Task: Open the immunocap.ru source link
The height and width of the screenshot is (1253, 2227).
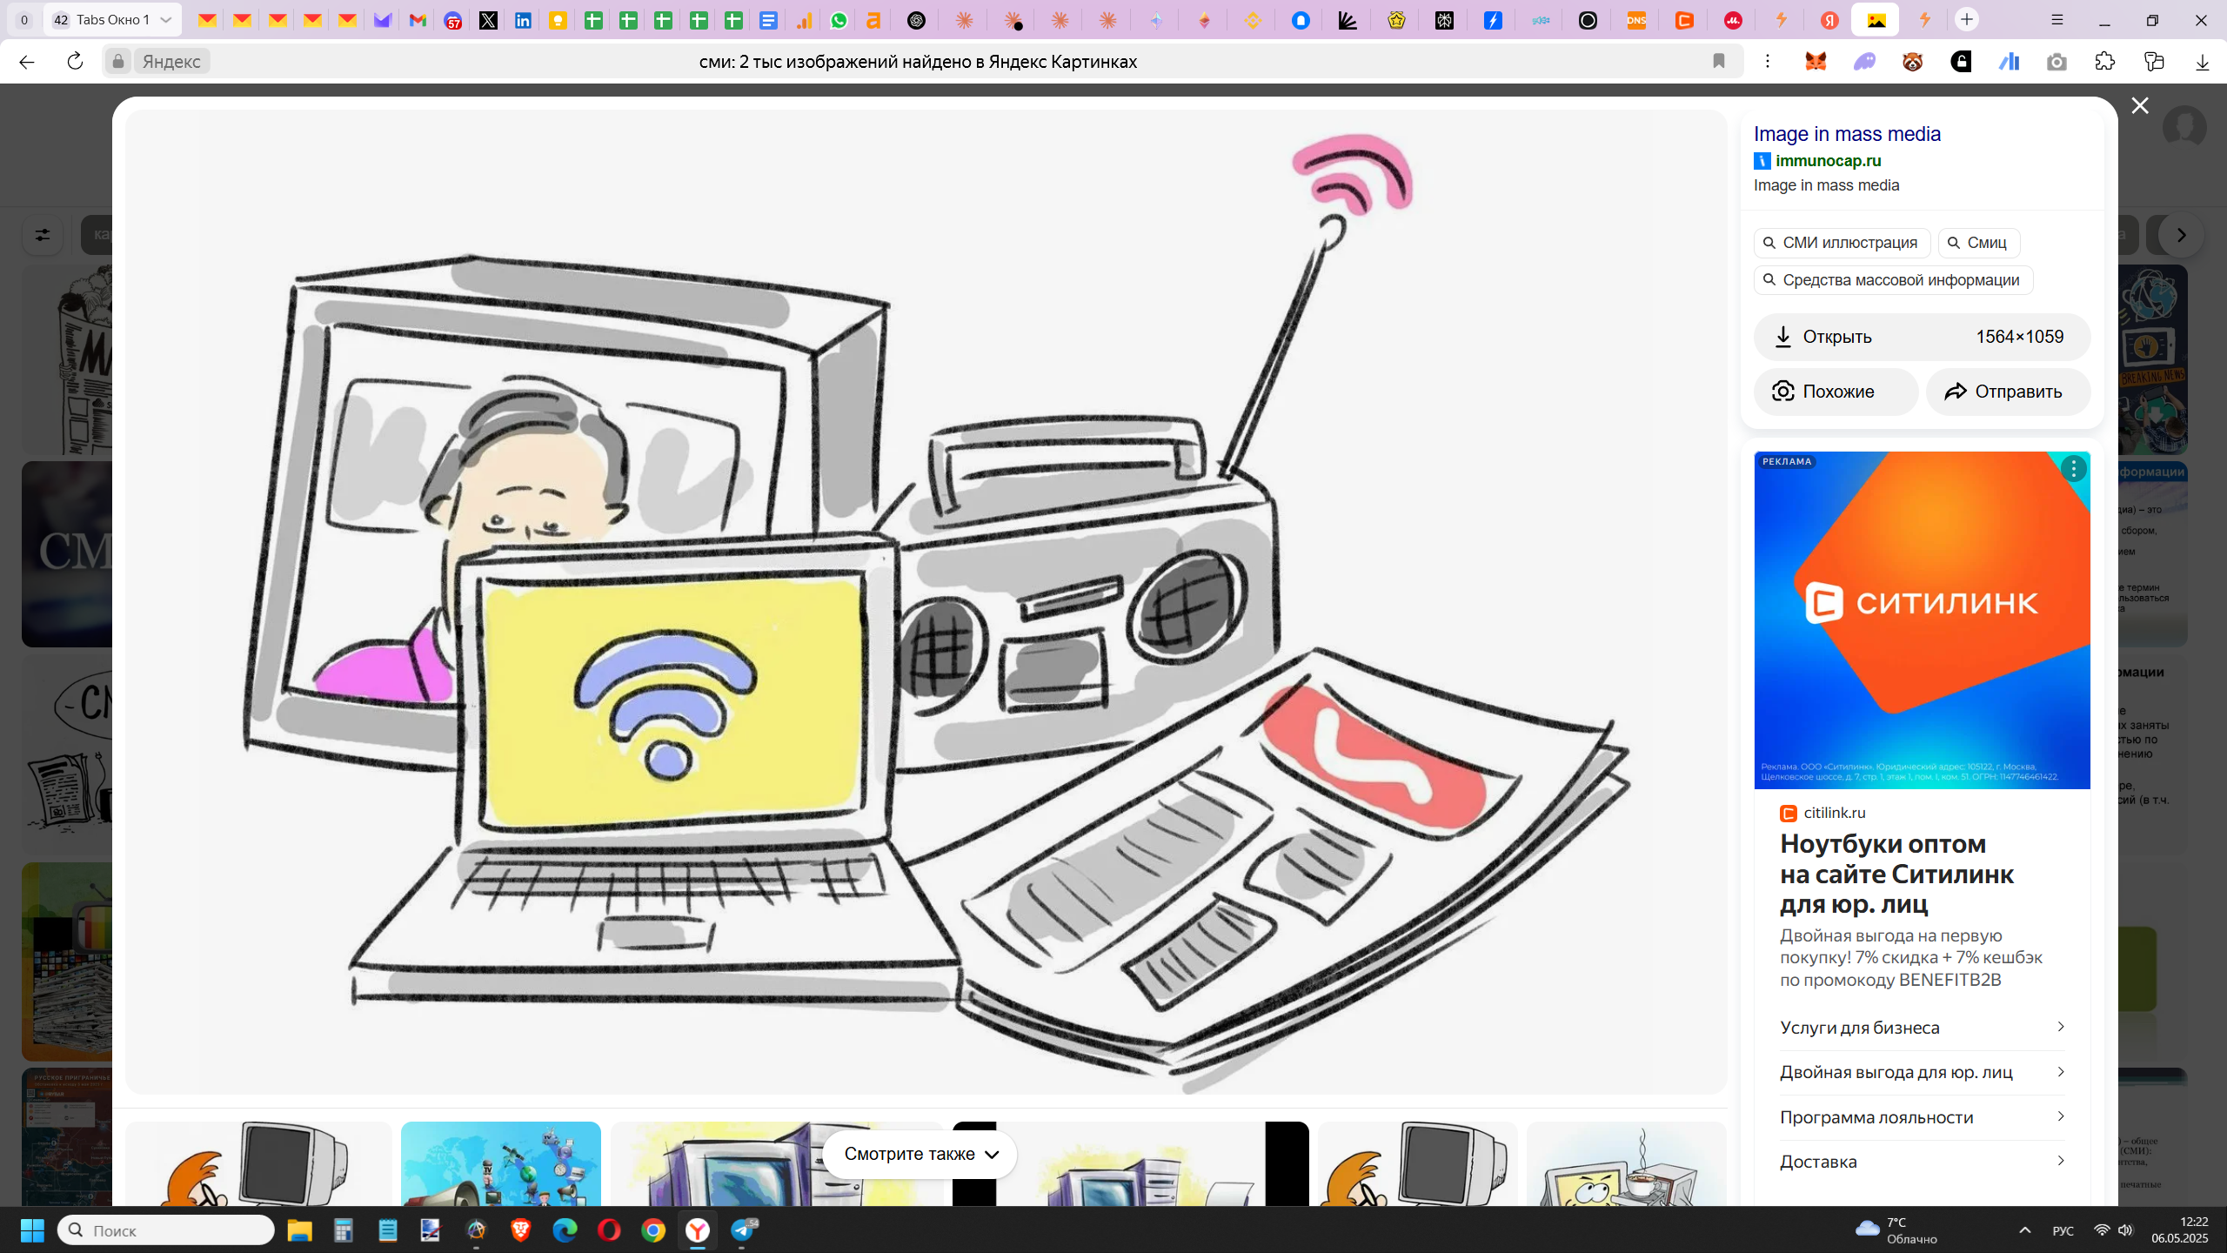Action: [1828, 160]
